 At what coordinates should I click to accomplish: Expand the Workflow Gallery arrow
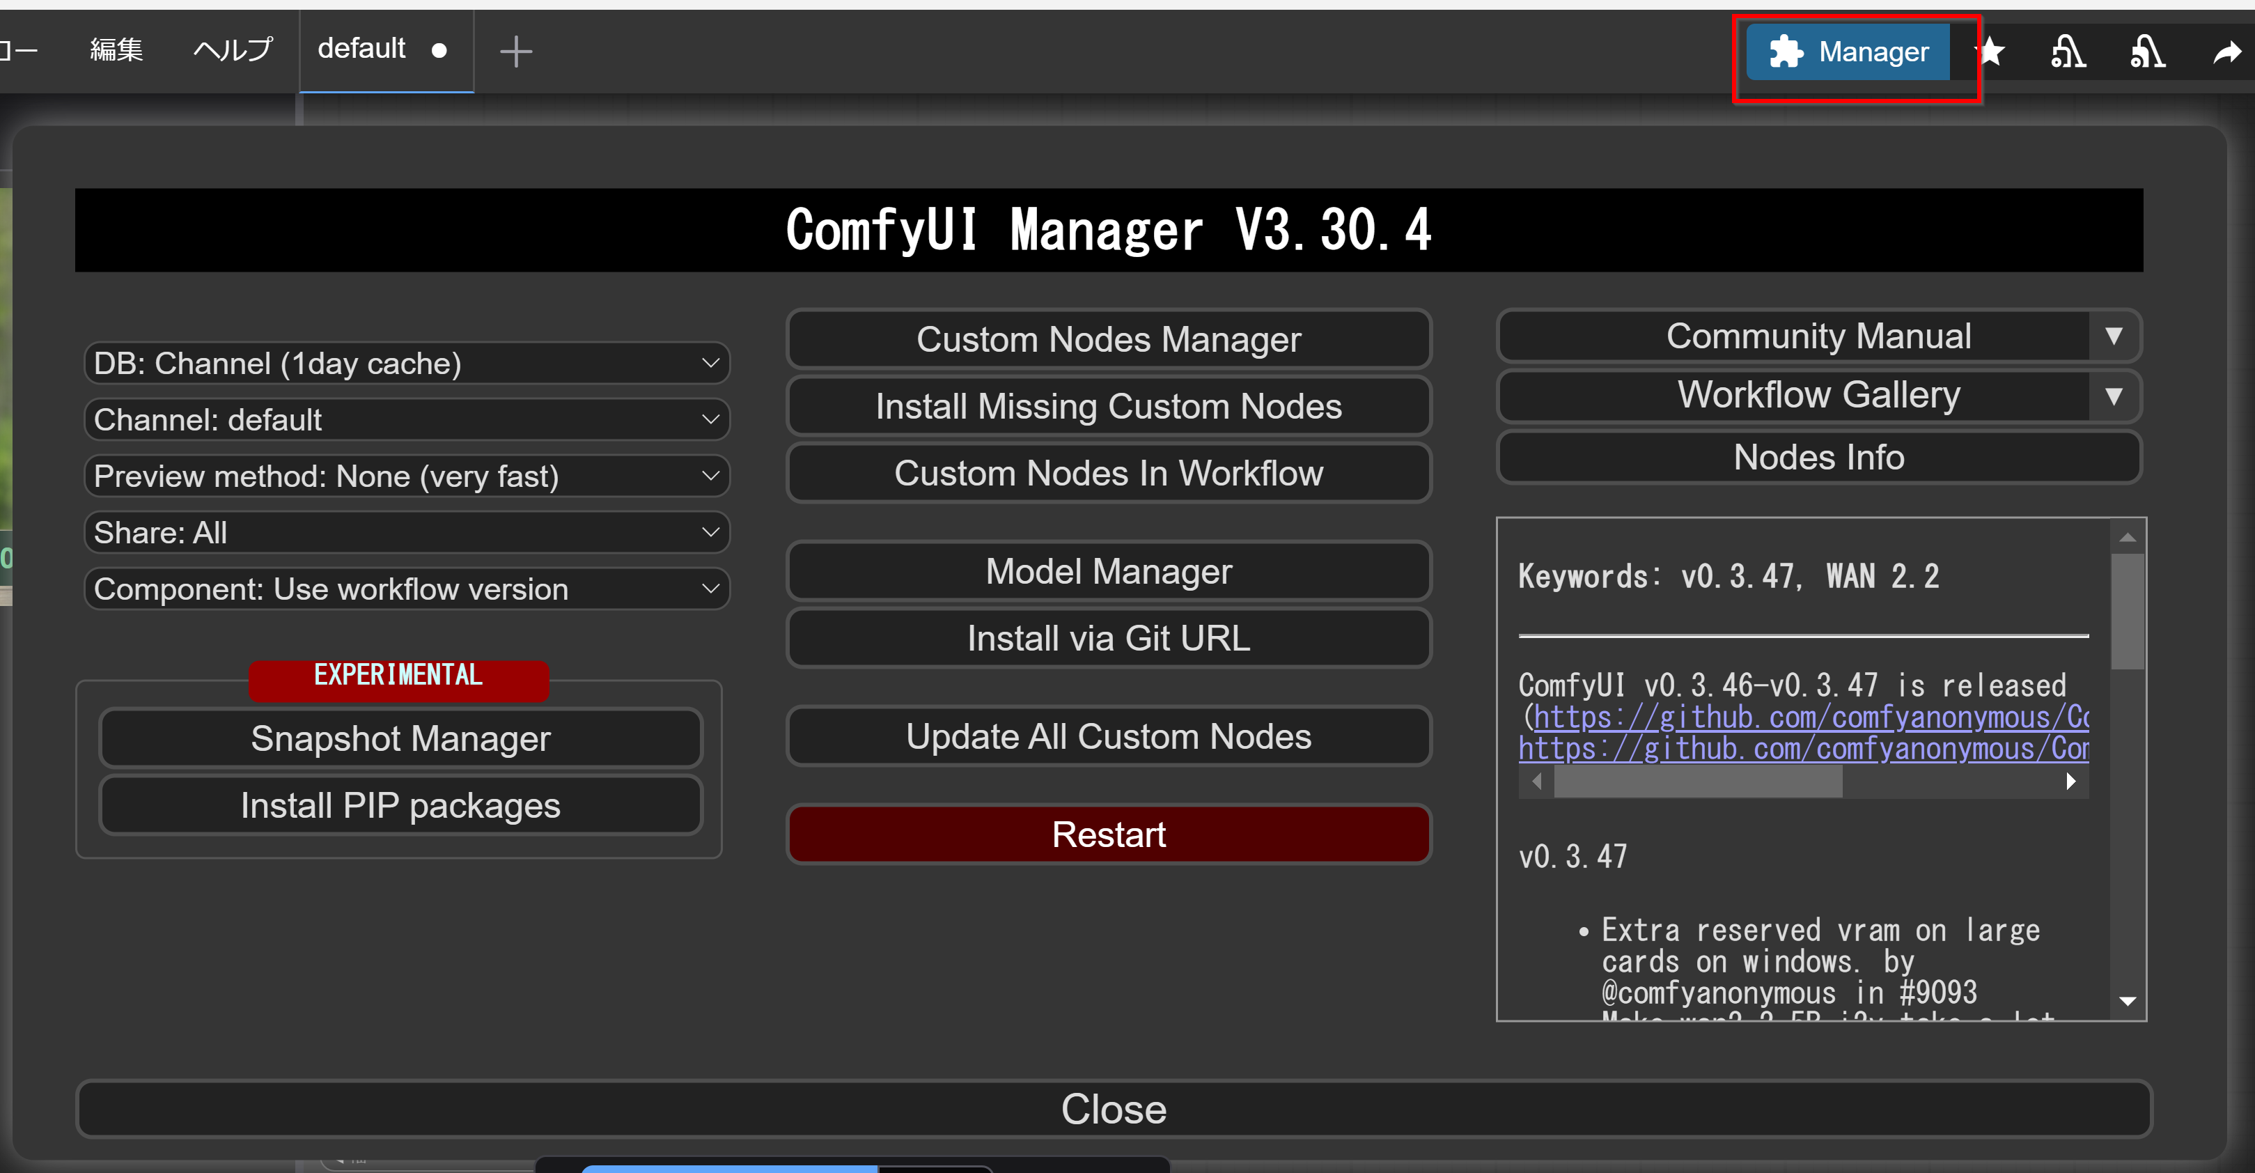tap(2113, 396)
